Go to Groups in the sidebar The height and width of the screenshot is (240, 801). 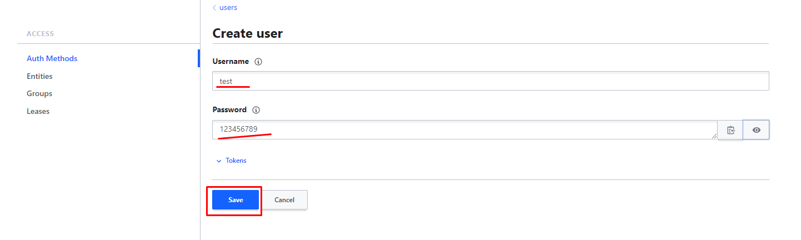39,93
